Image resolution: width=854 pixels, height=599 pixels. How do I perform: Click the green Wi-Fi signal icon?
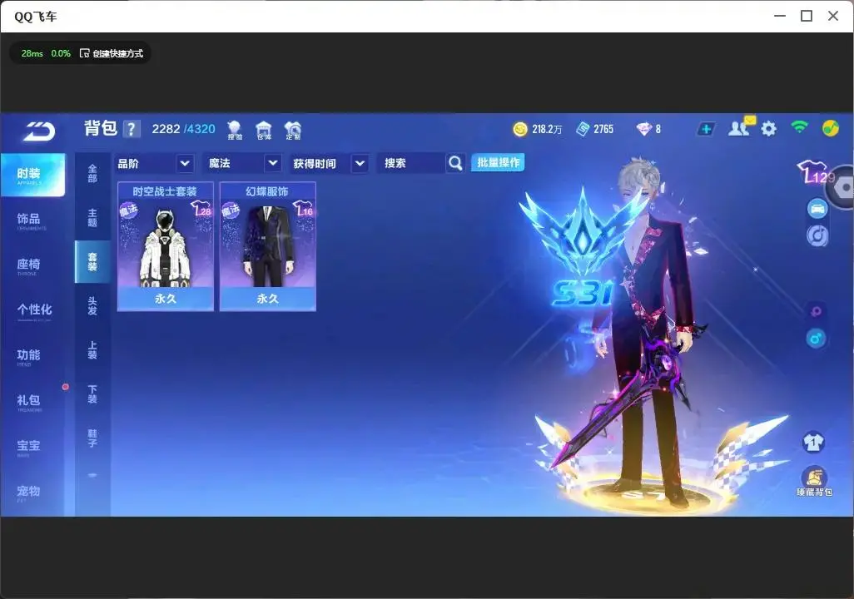tap(799, 127)
